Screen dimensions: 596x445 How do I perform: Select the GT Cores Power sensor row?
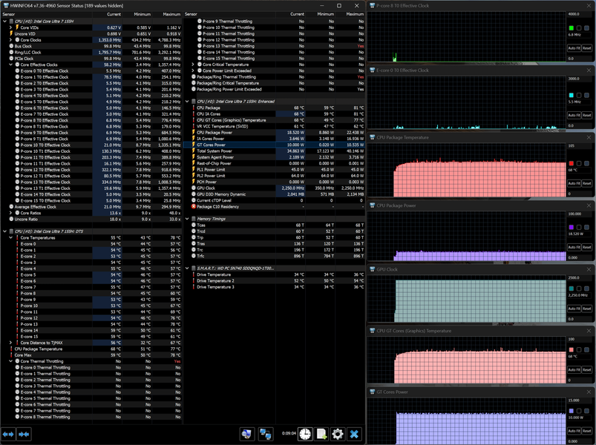(x=274, y=145)
